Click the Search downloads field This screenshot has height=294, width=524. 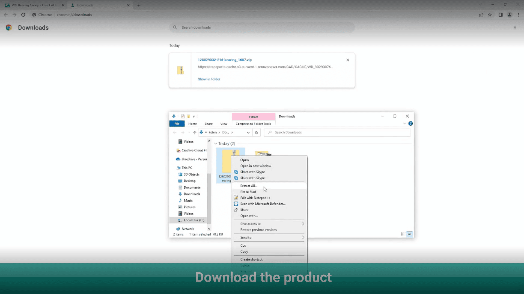pyautogui.click(x=262, y=27)
